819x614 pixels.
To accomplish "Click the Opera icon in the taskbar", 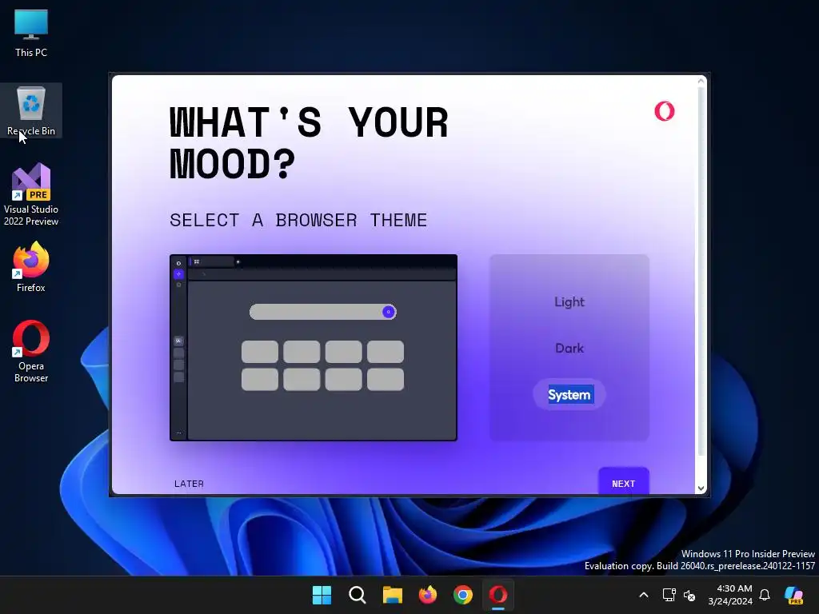I will tap(498, 595).
